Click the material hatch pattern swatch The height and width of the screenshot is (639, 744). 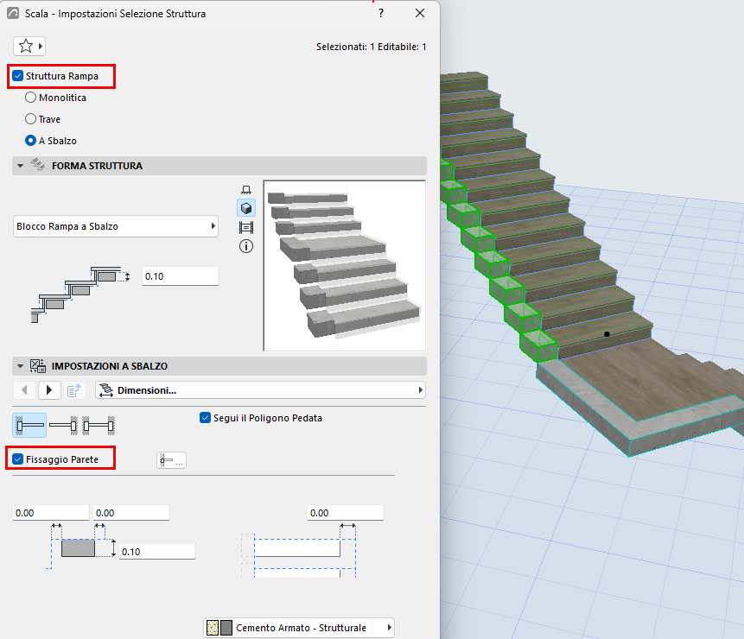[x=213, y=628]
